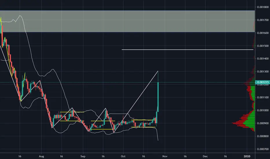Click the 0.000900 price axis label
270x159 pixels.
pyautogui.click(x=263, y=123)
